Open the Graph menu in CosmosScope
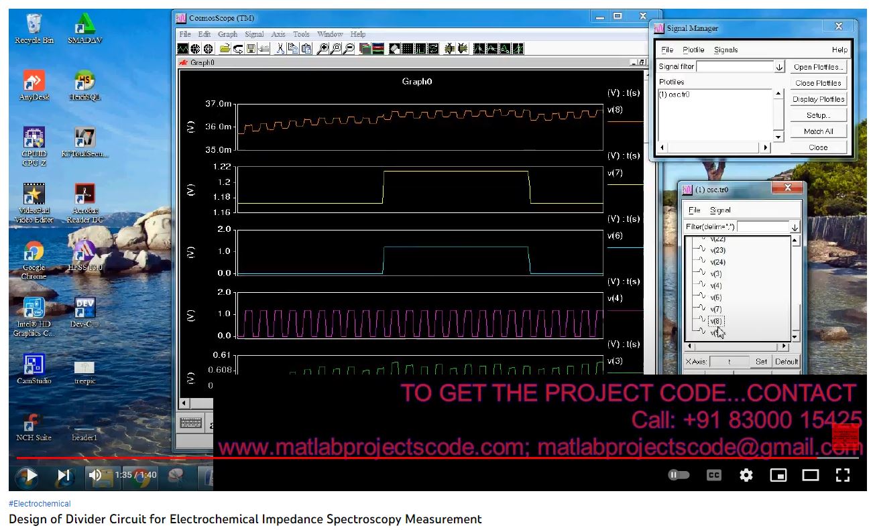Image resolution: width=873 pixels, height=530 pixels. 227,34
